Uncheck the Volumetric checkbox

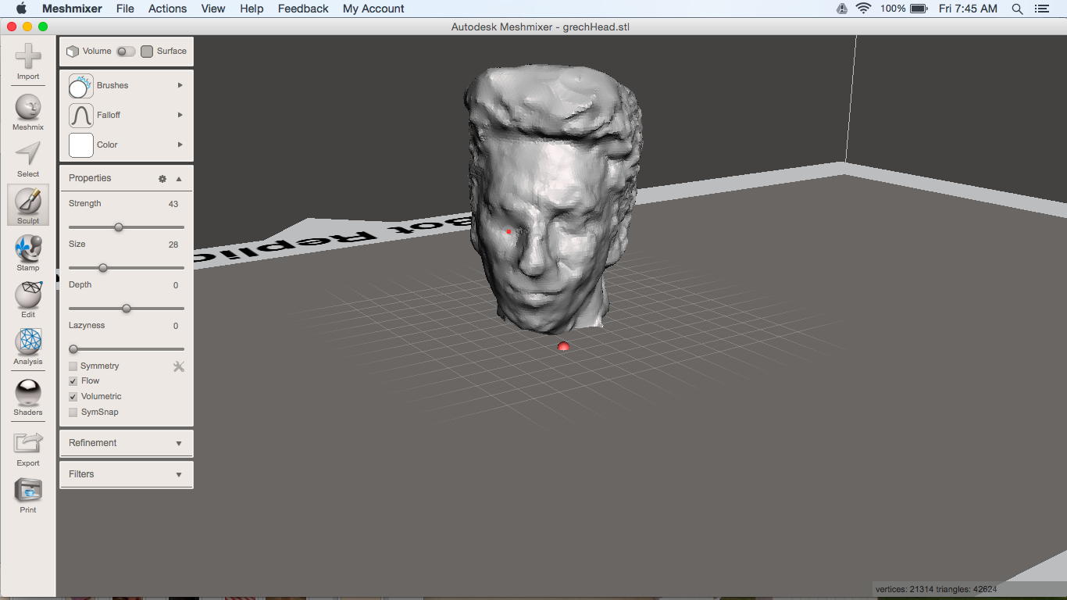click(73, 397)
